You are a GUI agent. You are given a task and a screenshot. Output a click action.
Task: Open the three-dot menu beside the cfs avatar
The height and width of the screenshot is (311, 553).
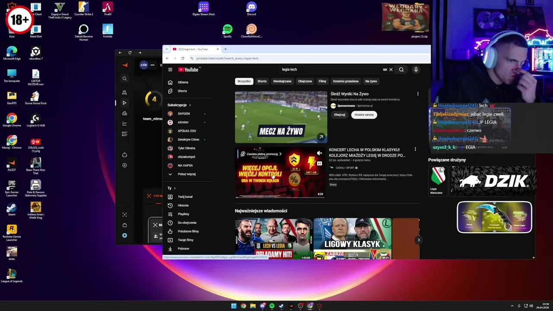pyautogui.click(x=153, y=65)
